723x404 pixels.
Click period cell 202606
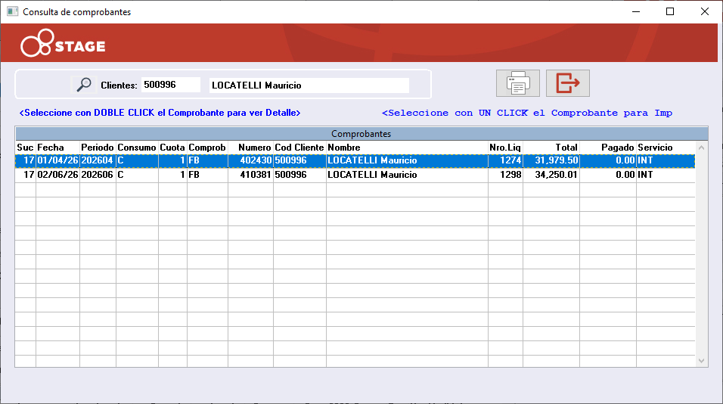click(x=98, y=175)
